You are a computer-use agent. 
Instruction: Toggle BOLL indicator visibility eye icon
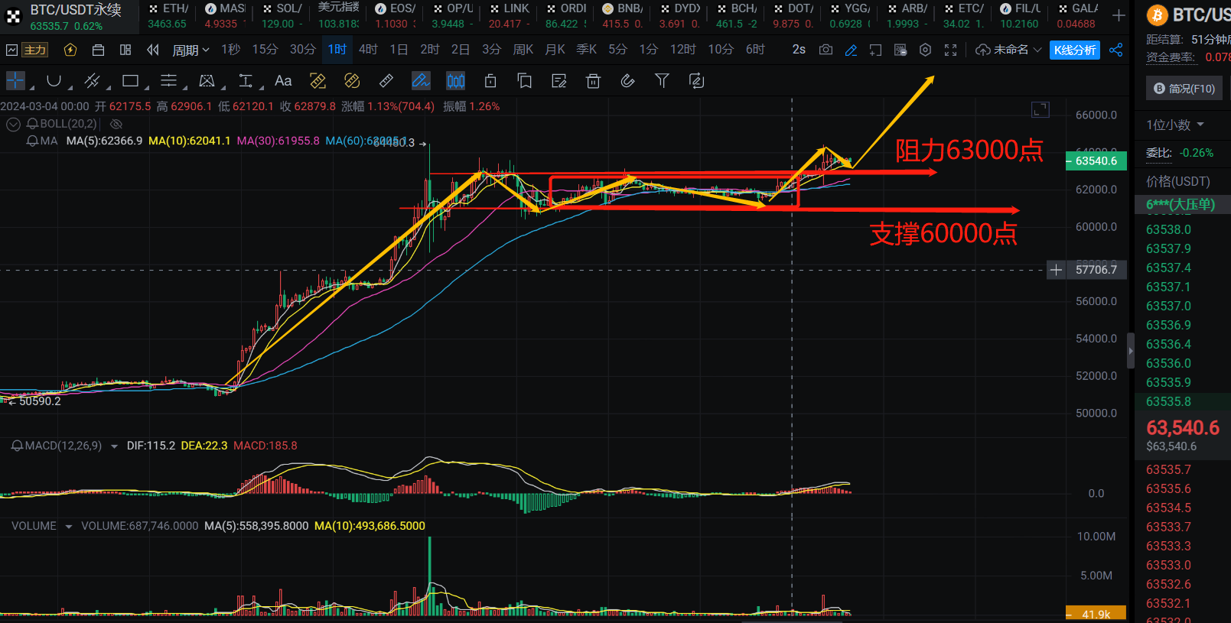pos(116,124)
